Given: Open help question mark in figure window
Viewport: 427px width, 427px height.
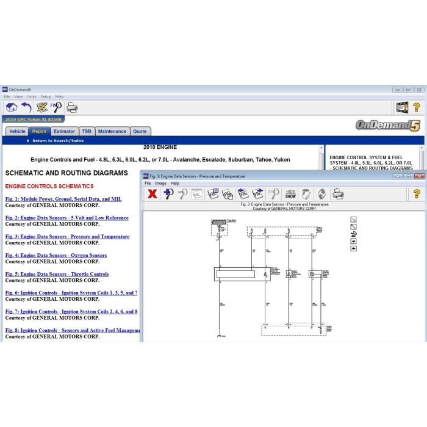Looking at the screenshot, I should tap(417, 194).
